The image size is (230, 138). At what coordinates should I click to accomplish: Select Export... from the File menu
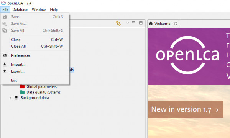(35, 71)
